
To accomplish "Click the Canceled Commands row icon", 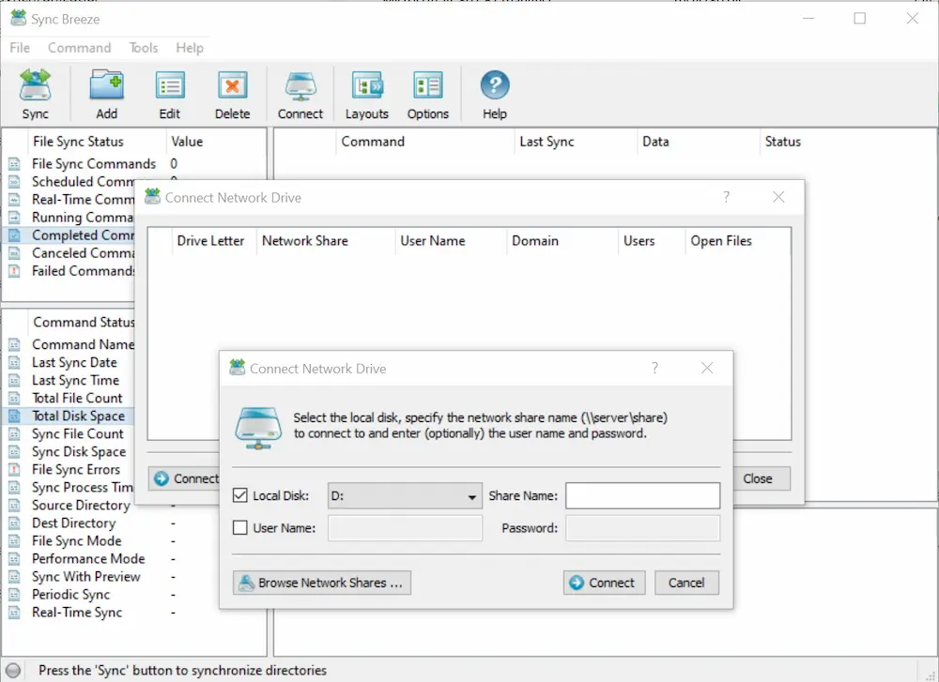I will [x=14, y=253].
